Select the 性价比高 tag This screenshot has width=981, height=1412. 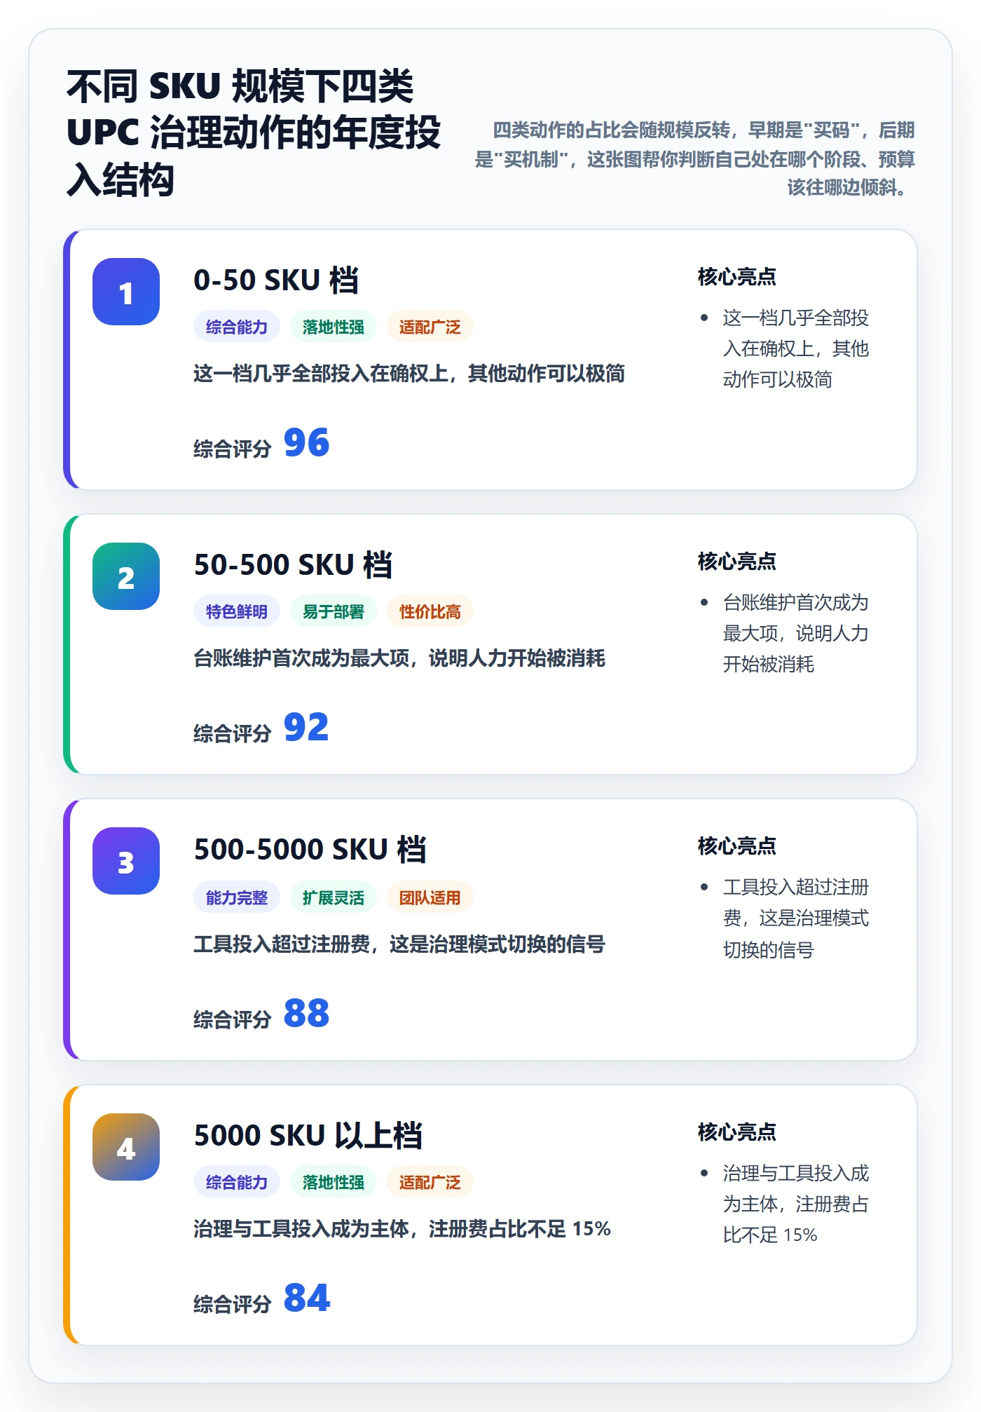(x=430, y=611)
